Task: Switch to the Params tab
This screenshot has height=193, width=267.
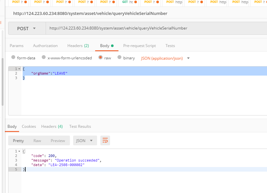Action: coord(17,46)
